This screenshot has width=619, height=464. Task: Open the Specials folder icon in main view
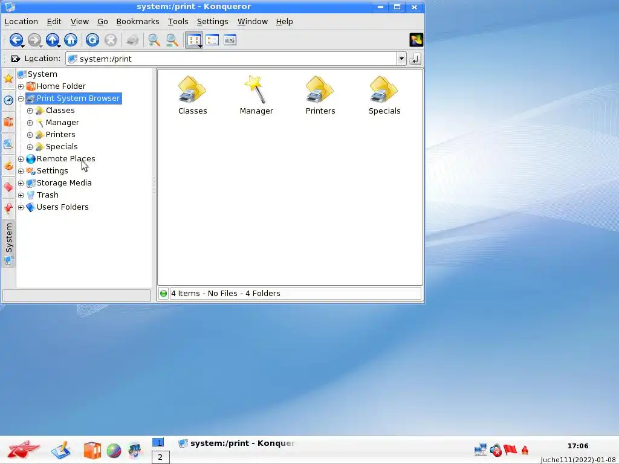point(384,95)
